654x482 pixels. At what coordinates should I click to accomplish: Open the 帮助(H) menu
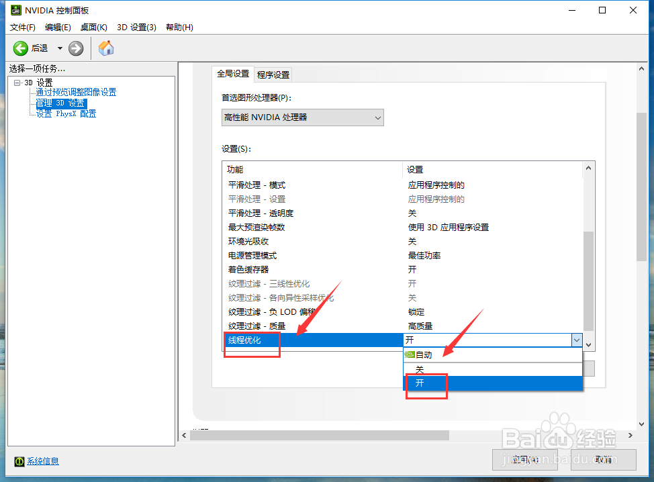(x=179, y=27)
